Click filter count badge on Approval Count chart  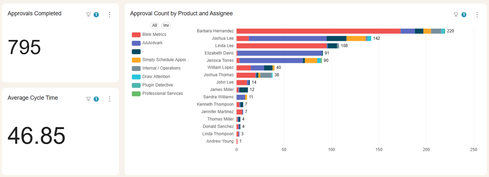(464, 15)
